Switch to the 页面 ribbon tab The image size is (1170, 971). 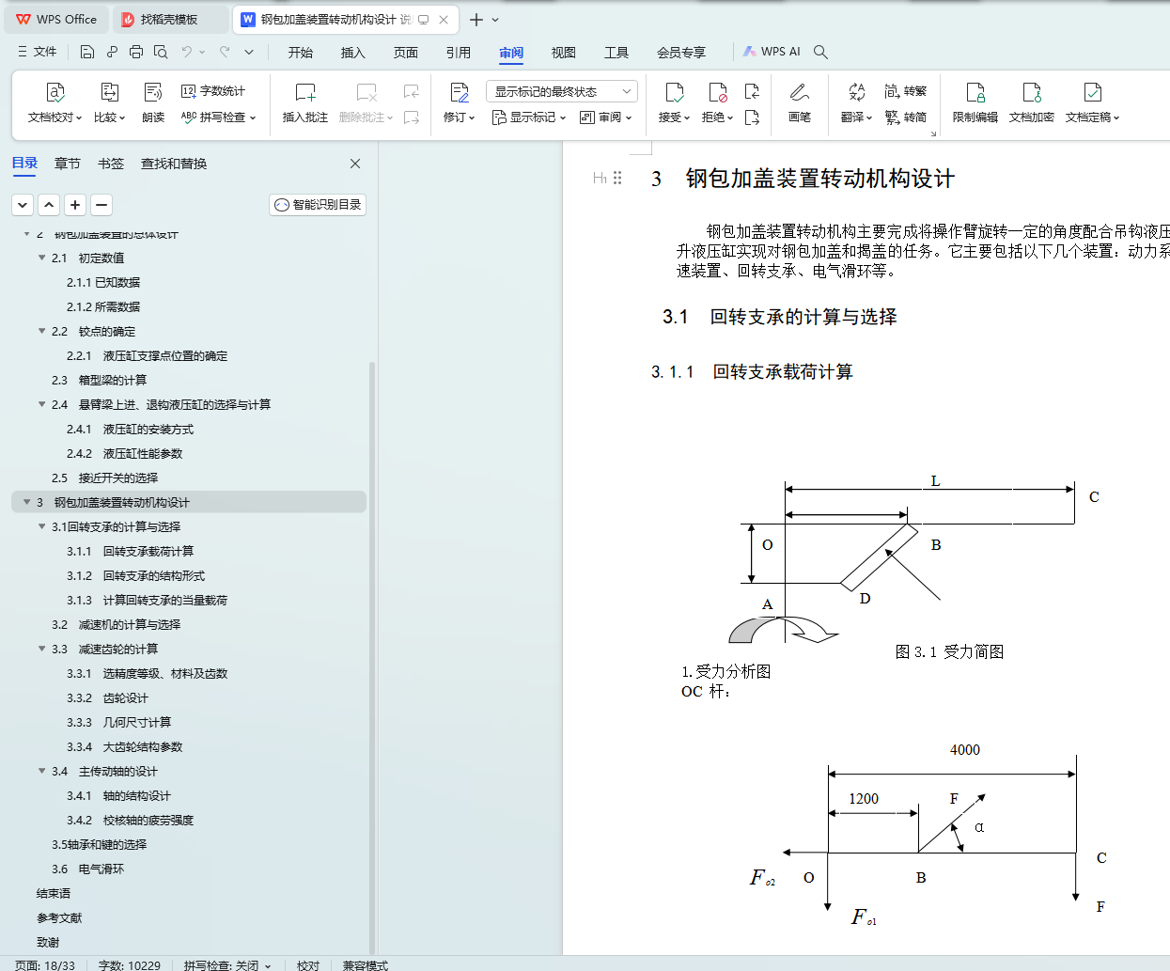pos(406,53)
